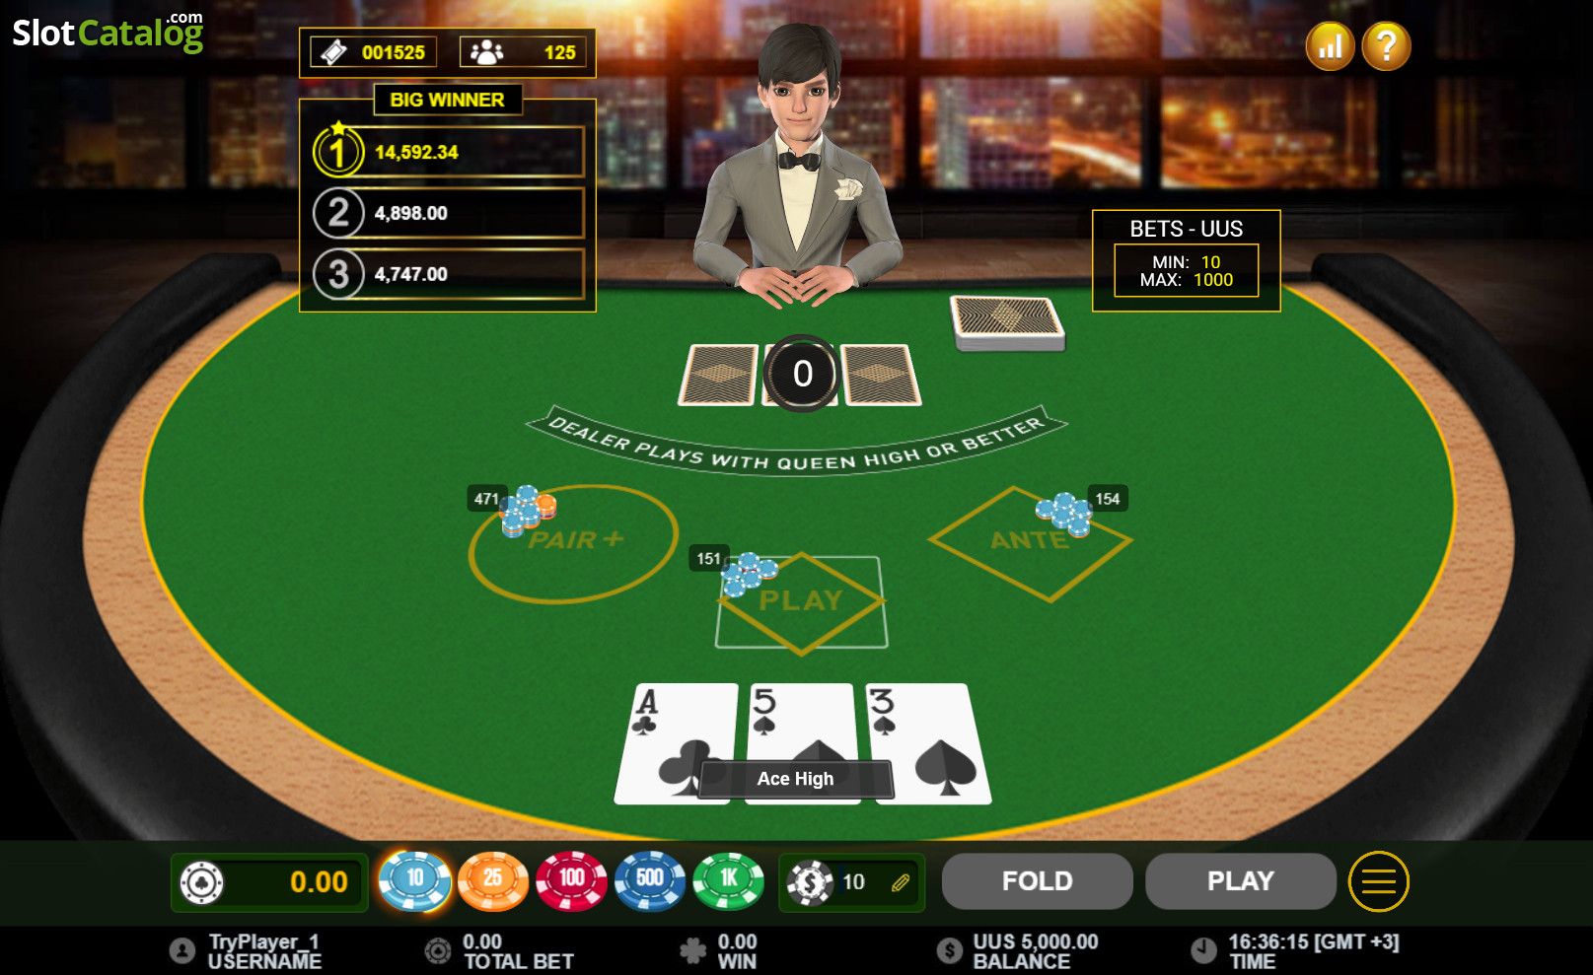
Task: Select first Big Winner entry 14,592.34
Action: point(449,152)
